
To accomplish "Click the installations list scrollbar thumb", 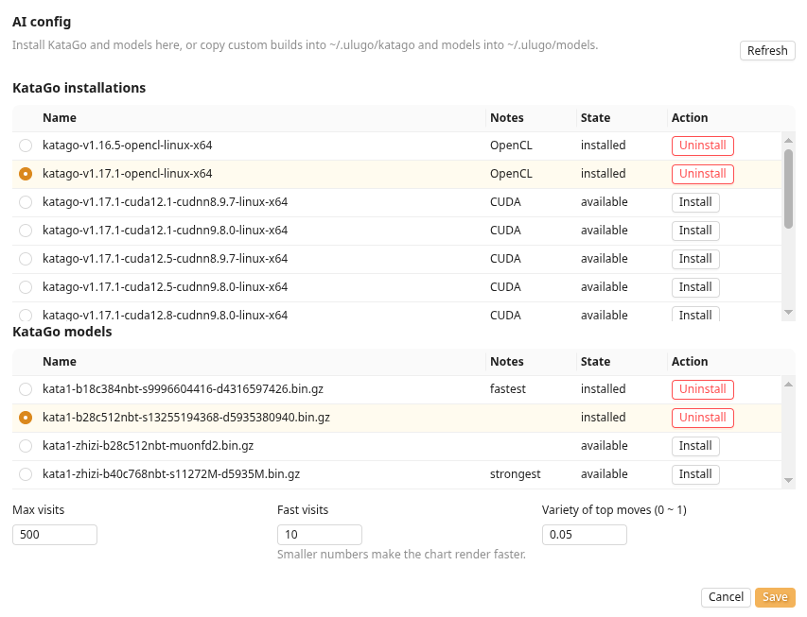I will (x=788, y=189).
